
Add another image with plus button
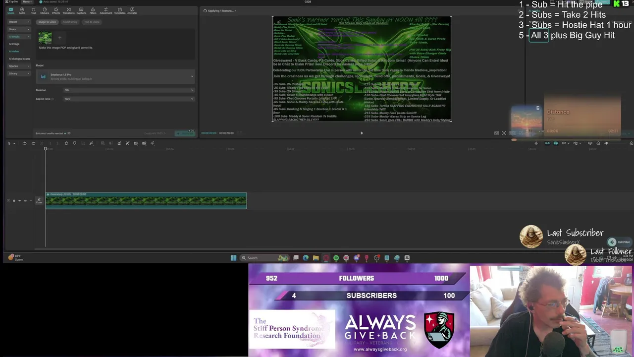59,38
